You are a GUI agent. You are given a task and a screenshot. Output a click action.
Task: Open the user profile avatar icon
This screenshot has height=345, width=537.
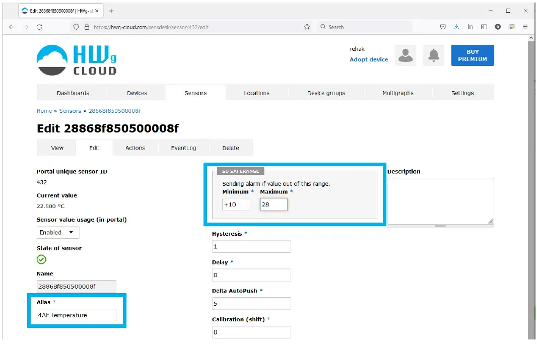coord(406,55)
